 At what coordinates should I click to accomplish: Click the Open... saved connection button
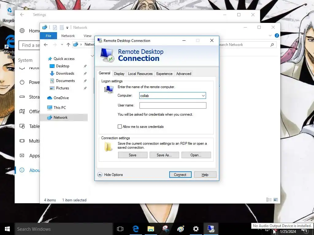click(x=196, y=155)
